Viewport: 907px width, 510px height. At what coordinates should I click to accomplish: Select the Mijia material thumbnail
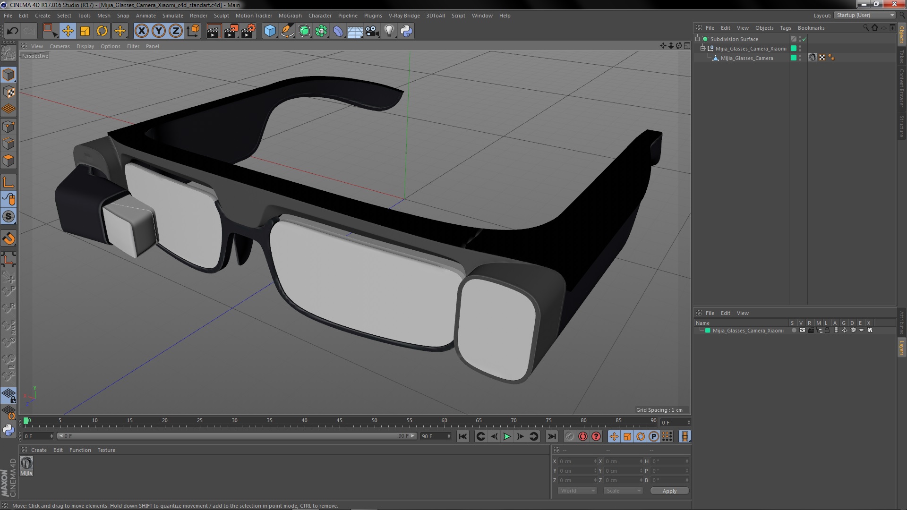coord(26,463)
